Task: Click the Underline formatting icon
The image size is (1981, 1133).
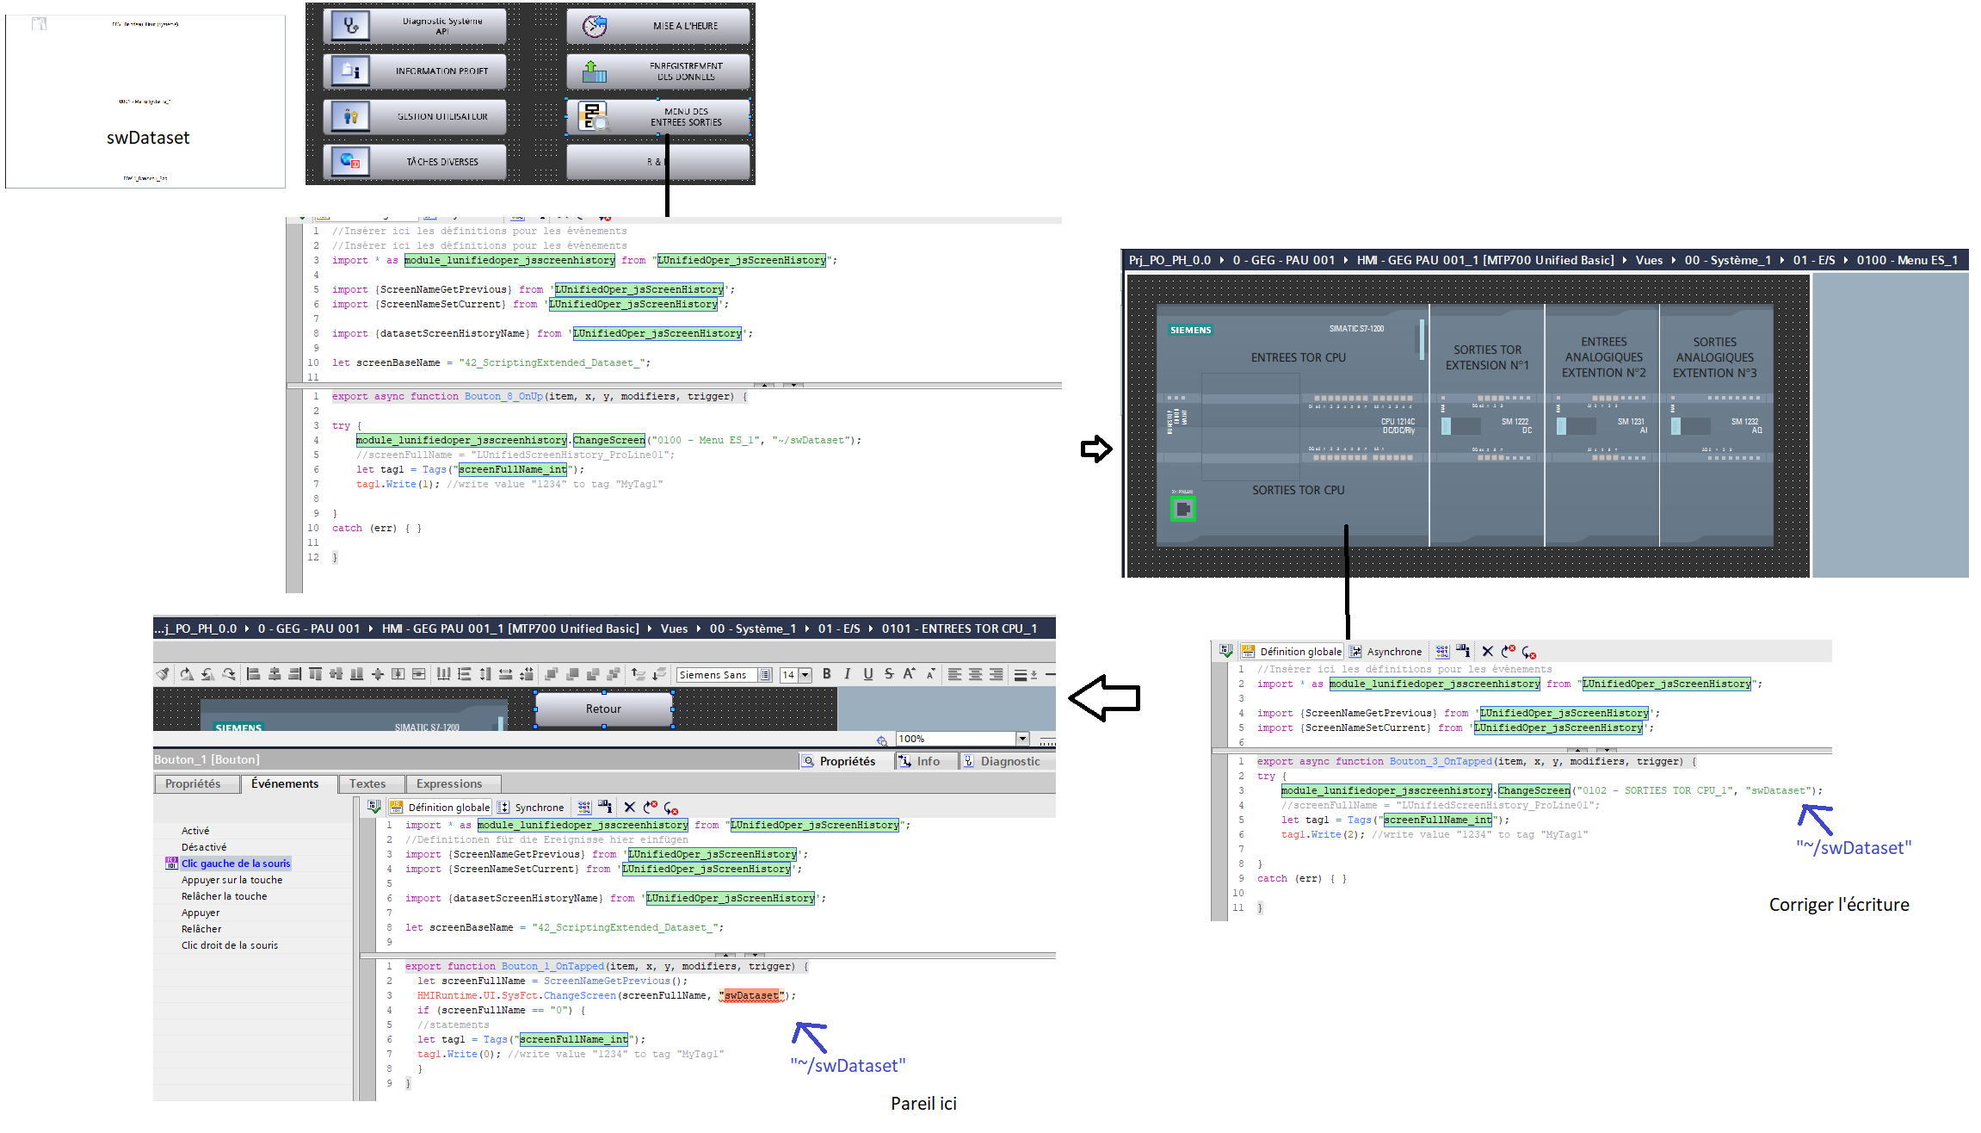Action: pyautogui.click(x=868, y=674)
